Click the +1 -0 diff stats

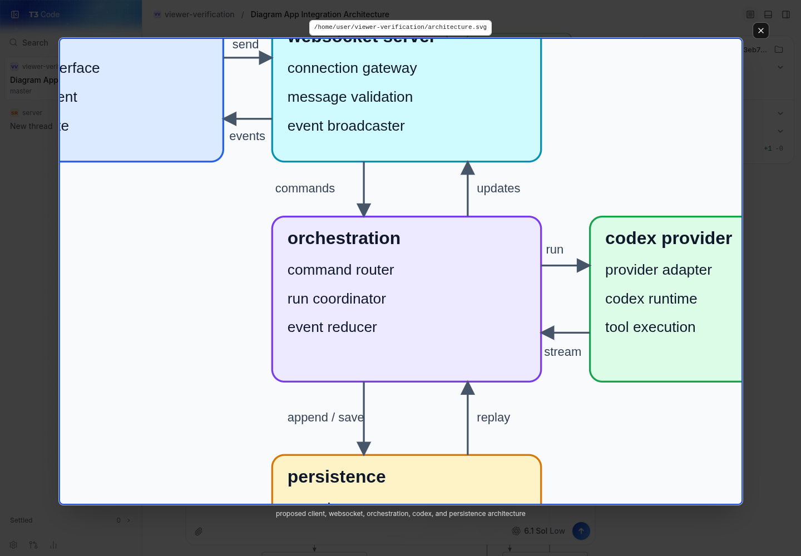[x=773, y=148]
